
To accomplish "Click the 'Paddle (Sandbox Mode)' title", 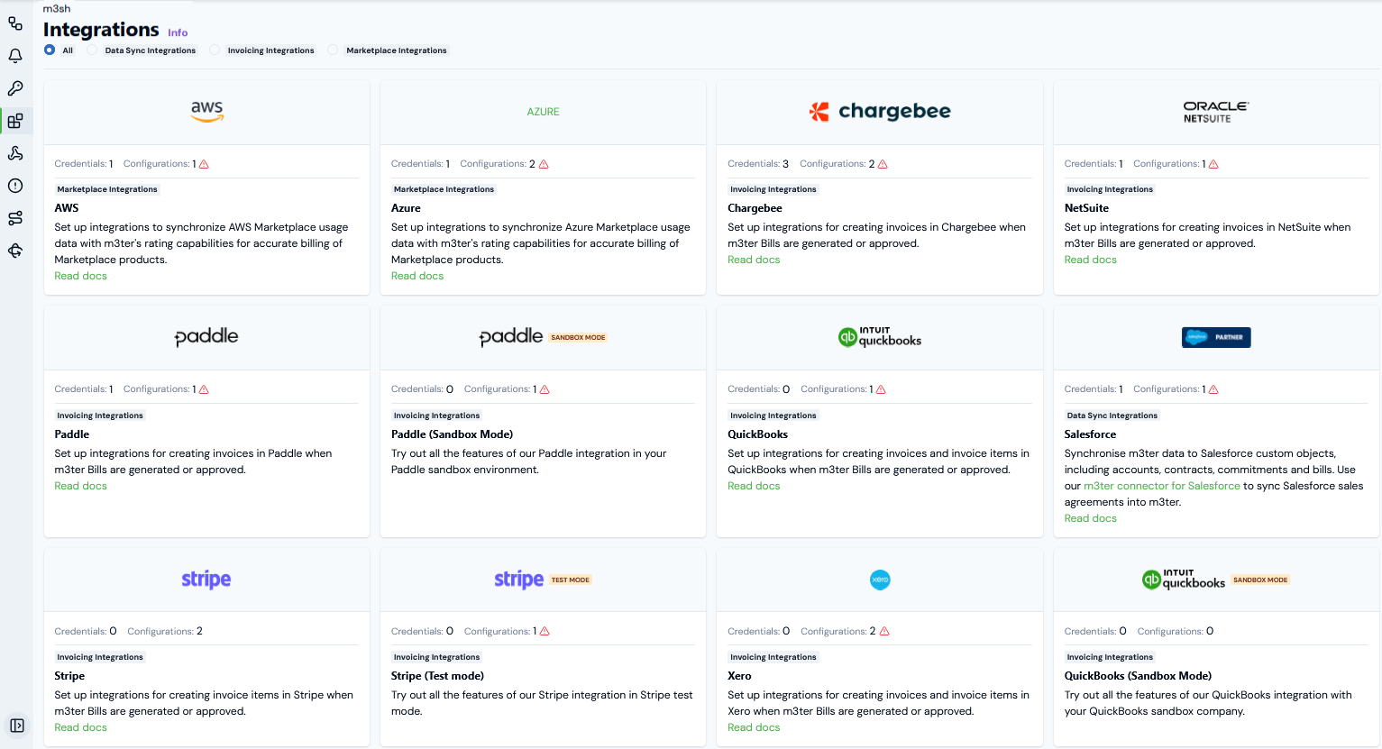I will coord(452,434).
